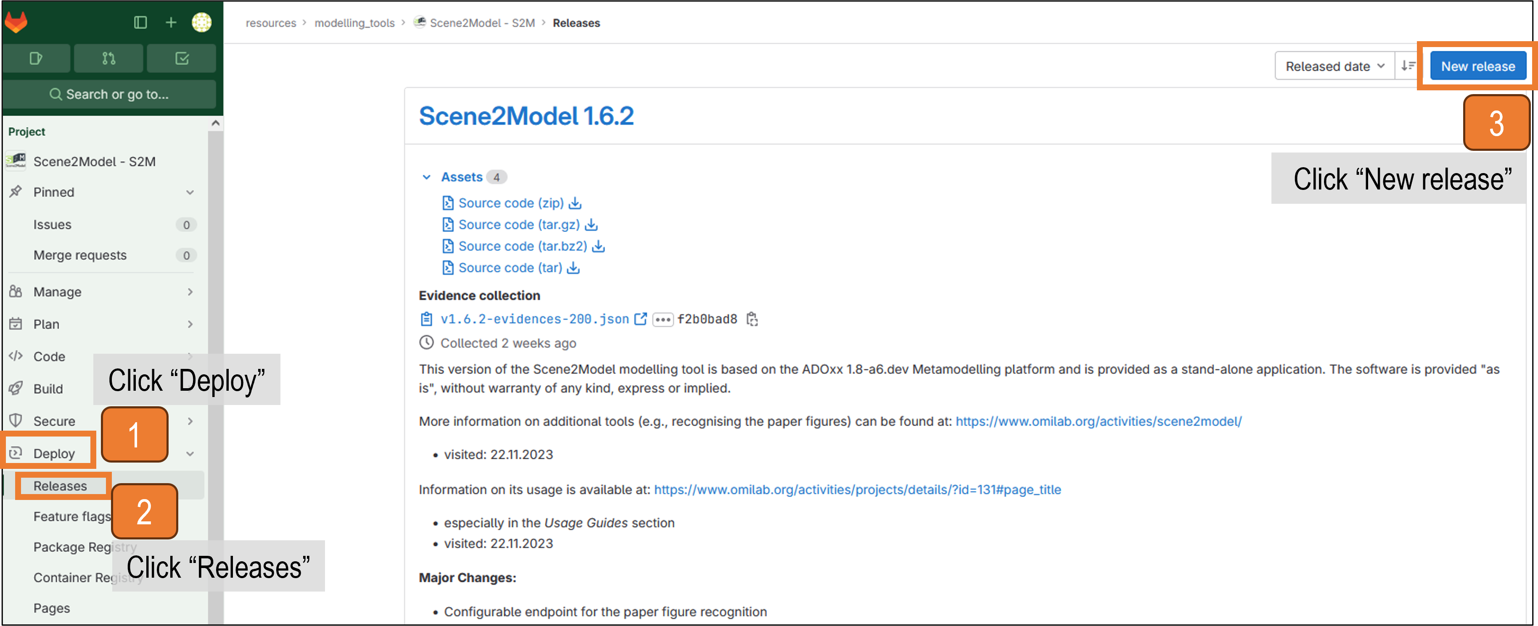Viewport: 1538px width, 626px height.
Task: Expand the Manage menu
Action: pyautogui.click(x=101, y=292)
